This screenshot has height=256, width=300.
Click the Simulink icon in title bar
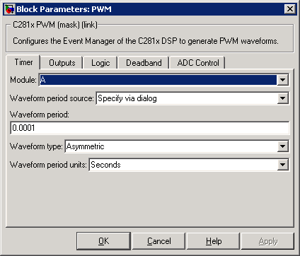tap(9, 9)
